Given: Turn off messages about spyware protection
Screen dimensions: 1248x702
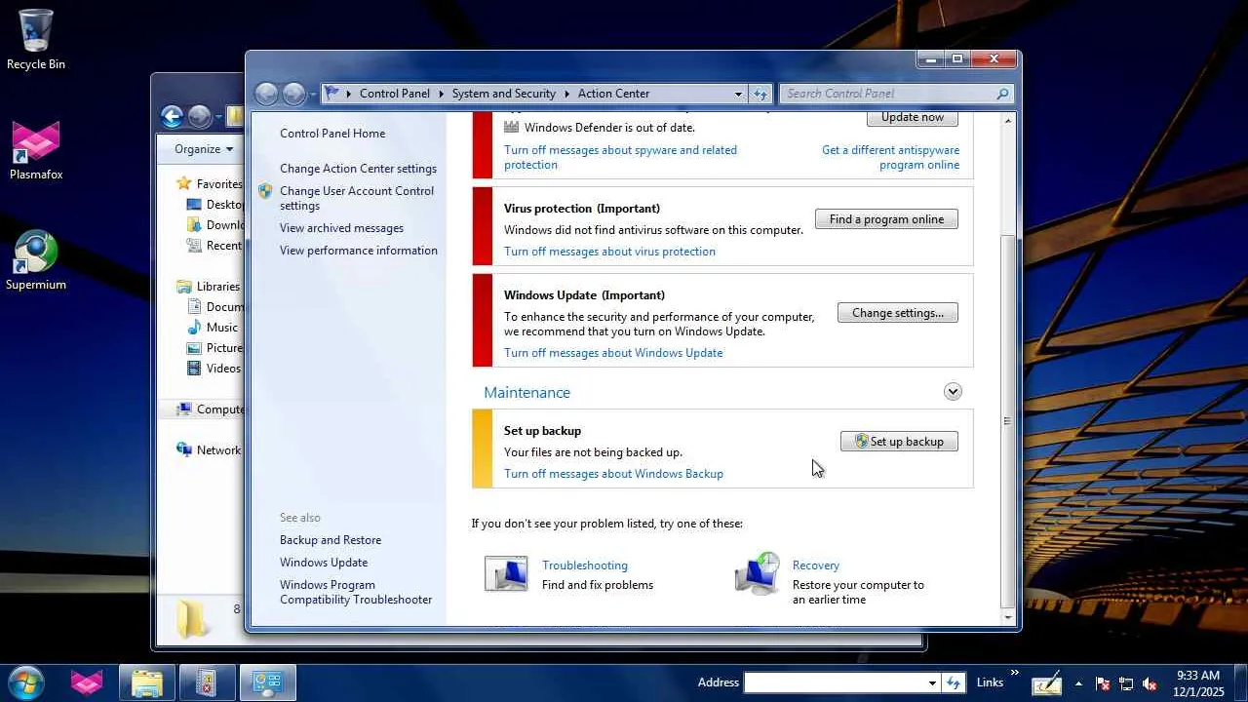Looking at the screenshot, I should (620, 157).
